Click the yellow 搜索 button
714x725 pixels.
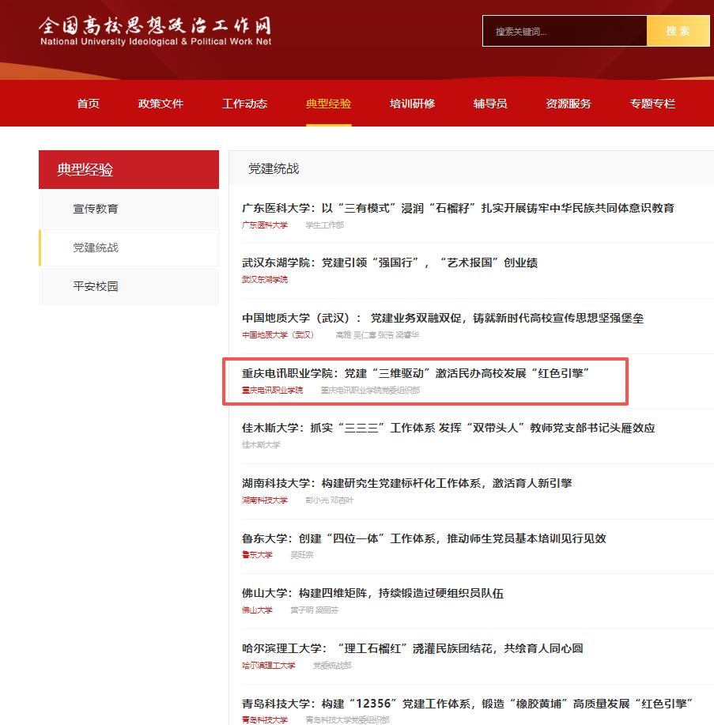[678, 31]
